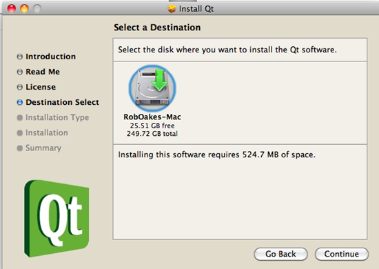Minimize the Install Qt window
The width and height of the screenshot is (379, 269).
[x=24, y=9]
